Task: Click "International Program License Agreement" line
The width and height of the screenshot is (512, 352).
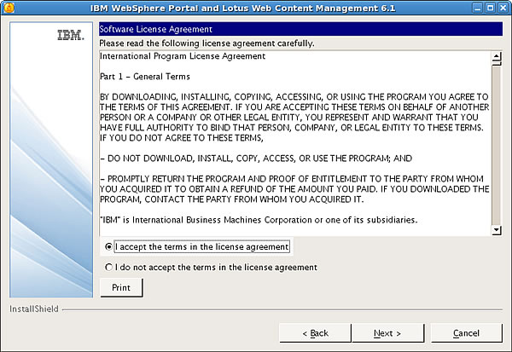Action: [183, 56]
